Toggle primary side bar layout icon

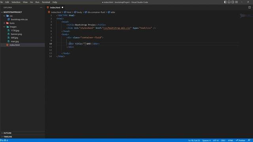click(x=225, y=2)
